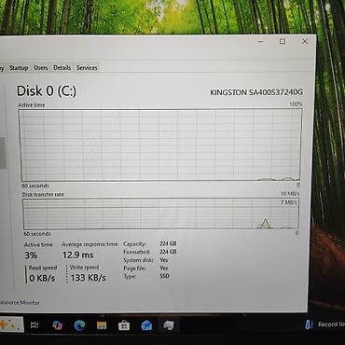Click the 3% active time value
Screen dimensions: 345x345
click(x=31, y=255)
